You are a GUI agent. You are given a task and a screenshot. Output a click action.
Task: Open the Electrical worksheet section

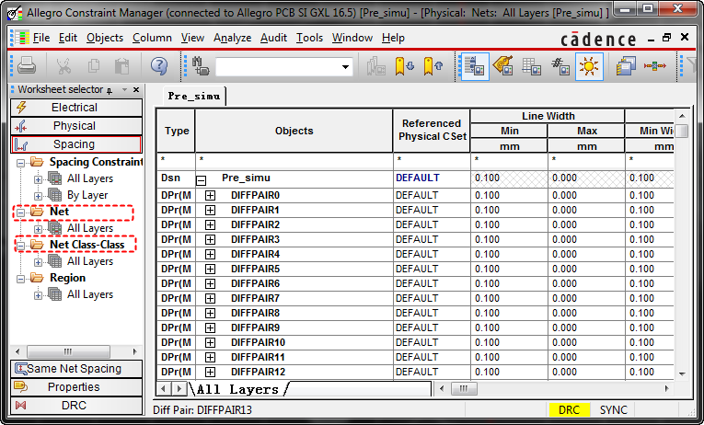tap(75, 108)
